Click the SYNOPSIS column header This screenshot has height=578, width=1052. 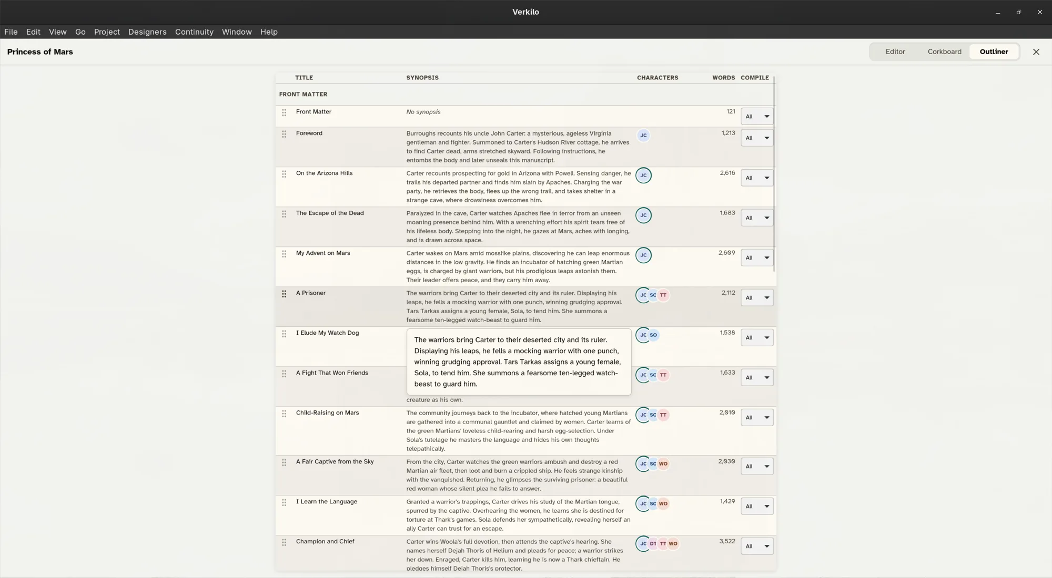click(422, 78)
